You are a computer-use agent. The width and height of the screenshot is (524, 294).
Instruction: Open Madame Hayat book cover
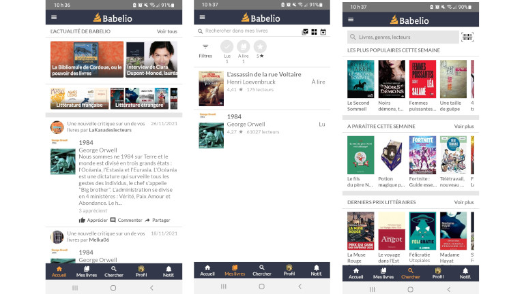453,231
